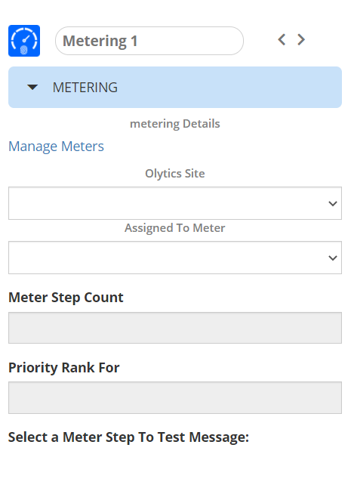Click the METERING header title text

[x=85, y=88]
